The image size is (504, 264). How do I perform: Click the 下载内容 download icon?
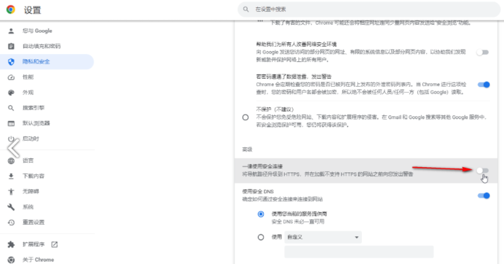11,176
